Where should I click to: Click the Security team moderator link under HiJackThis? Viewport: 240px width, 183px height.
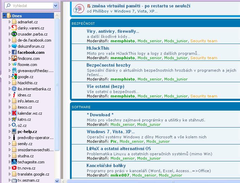coord(203,58)
